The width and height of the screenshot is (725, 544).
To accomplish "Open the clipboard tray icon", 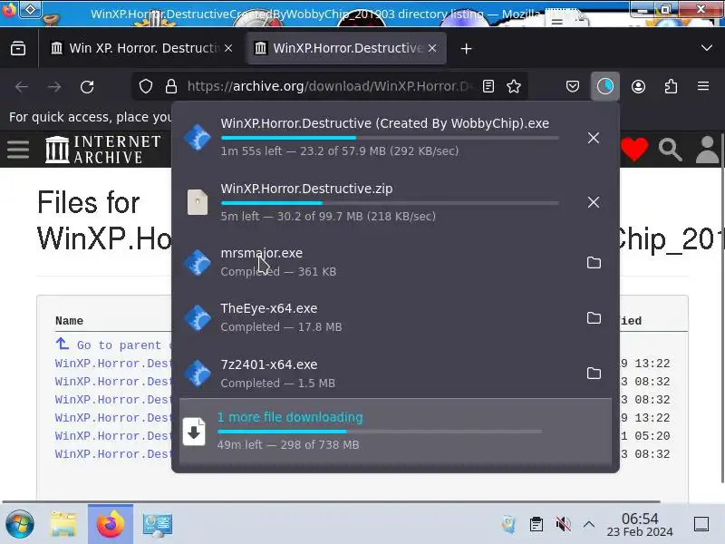I will pyautogui.click(x=536, y=525).
